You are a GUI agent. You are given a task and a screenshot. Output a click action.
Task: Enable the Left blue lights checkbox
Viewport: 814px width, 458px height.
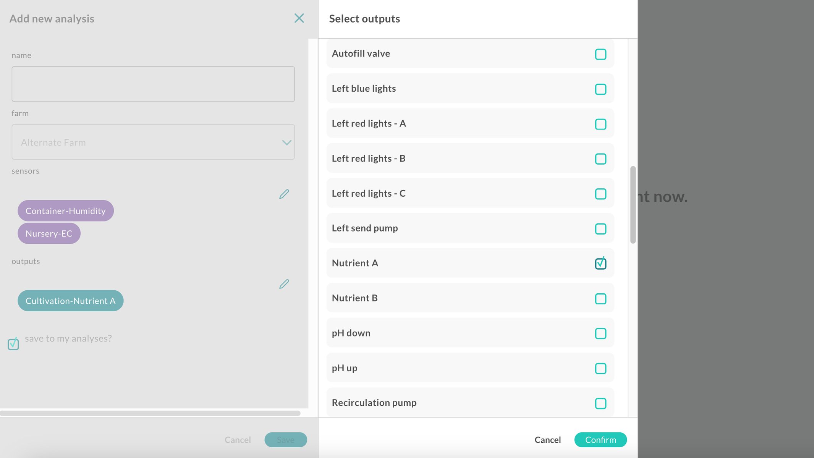pos(600,89)
